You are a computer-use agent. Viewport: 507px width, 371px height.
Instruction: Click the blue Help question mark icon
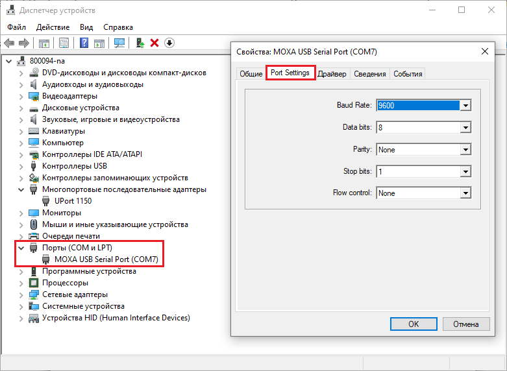pos(84,43)
